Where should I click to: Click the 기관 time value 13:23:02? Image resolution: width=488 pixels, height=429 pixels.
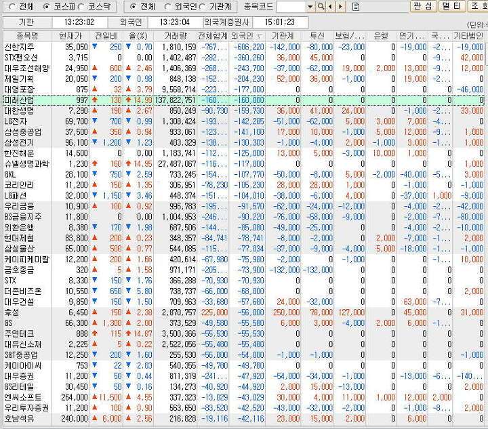(79, 22)
